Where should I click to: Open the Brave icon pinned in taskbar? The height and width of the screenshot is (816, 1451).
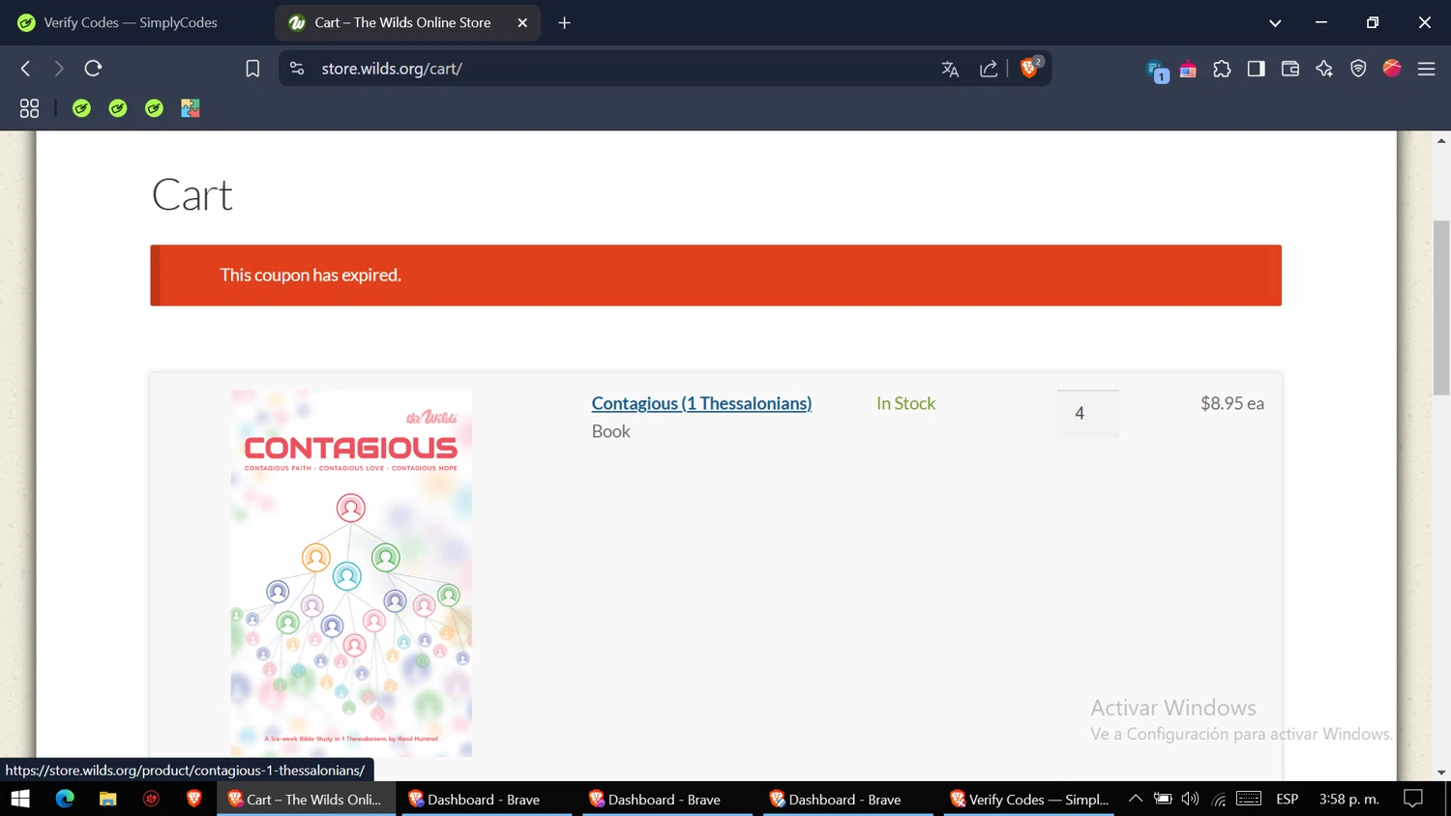194,799
